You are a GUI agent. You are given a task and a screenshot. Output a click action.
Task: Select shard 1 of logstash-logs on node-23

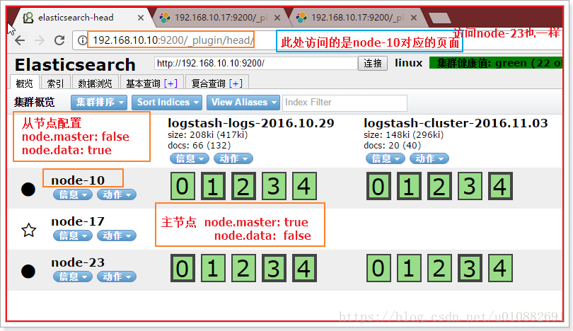tap(213, 269)
